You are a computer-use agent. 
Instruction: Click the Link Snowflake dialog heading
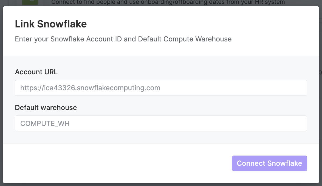(x=51, y=24)
